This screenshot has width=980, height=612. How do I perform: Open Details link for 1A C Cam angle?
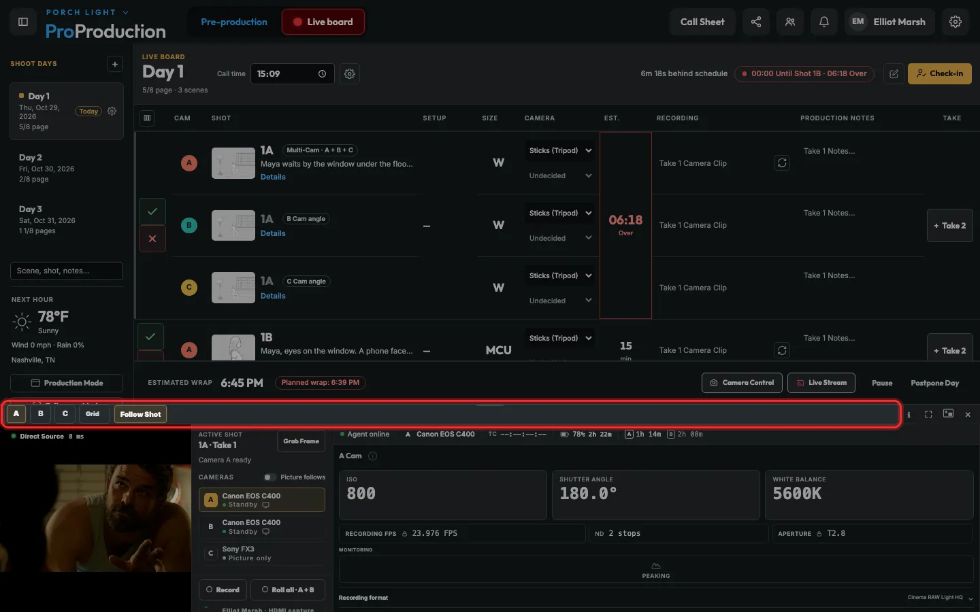point(273,296)
